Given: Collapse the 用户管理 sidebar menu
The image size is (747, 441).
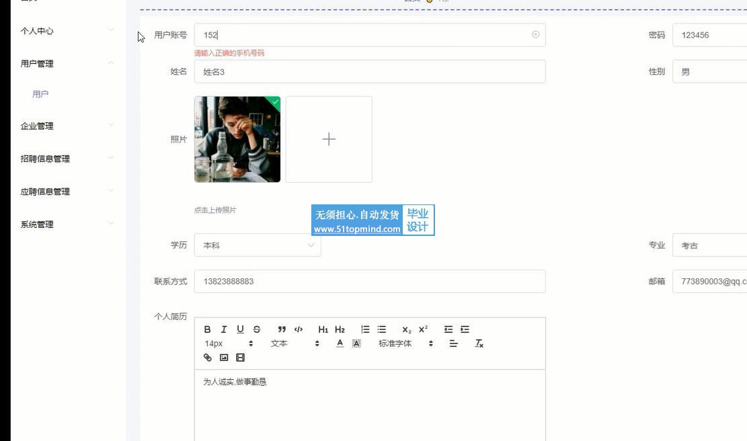Looking at the screenshot, I should (67, 63).
